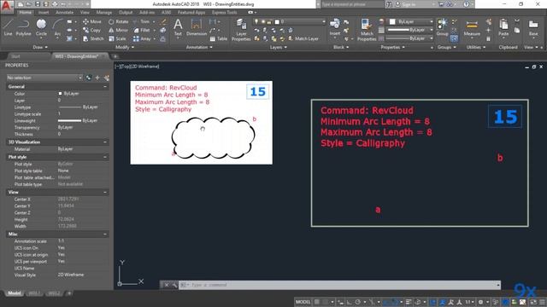Expand the Modify panel dropdown
The width and height of the screenshot is (547, 307).
124,47
